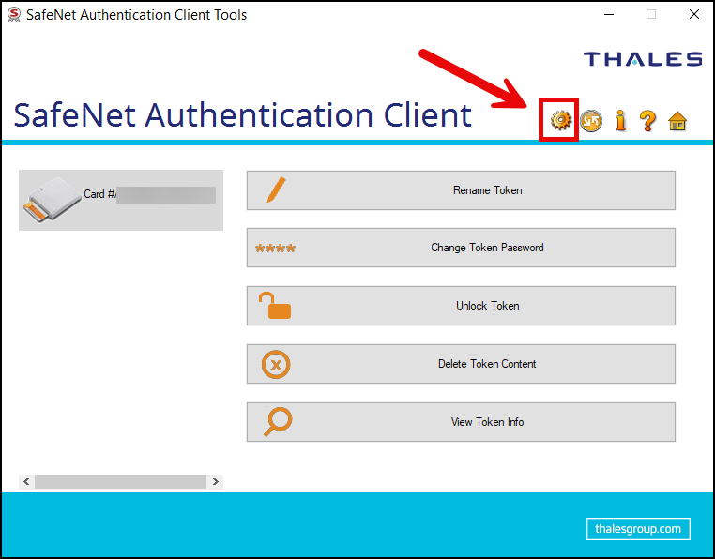
Task: Click the right arrow of horizontal scrollbar
Action: pyautogui.click(x=216, y=481)
